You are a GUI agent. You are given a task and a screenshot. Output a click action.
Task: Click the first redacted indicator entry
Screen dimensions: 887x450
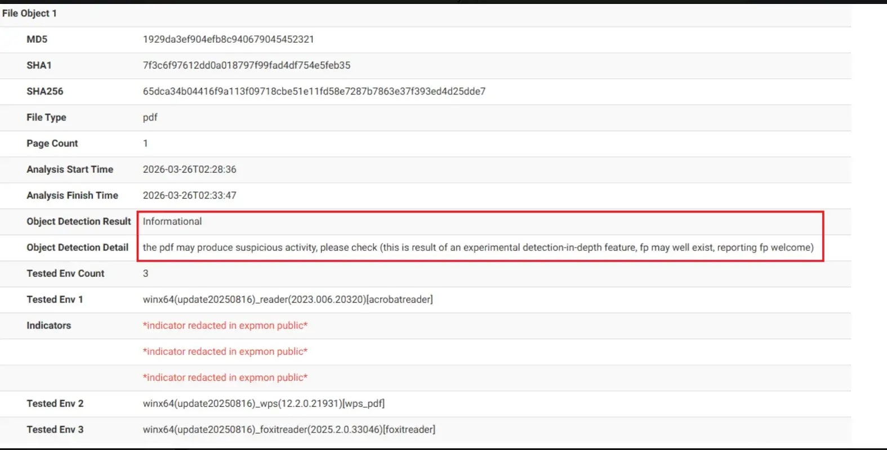point(225,326)
